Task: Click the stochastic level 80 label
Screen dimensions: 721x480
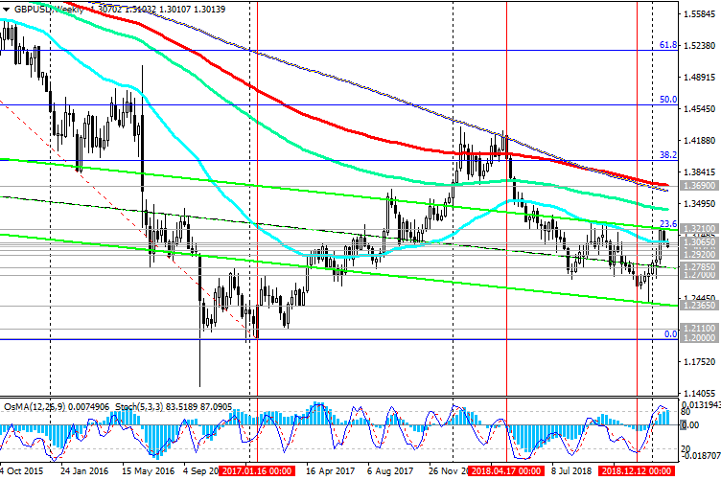Action: [686, 412]
